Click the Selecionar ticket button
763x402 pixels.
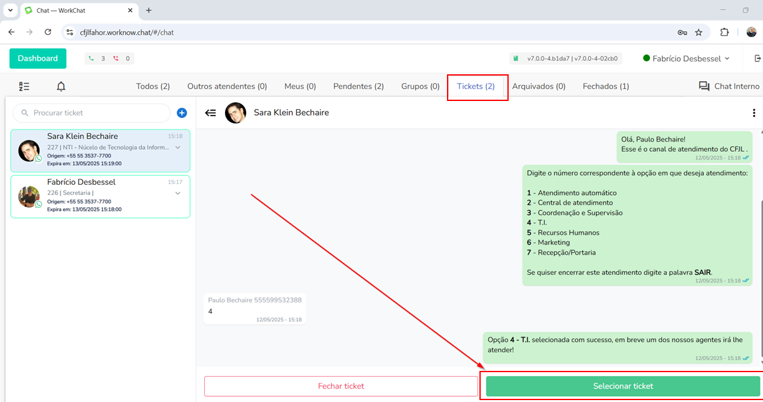[x=622, y=386]
